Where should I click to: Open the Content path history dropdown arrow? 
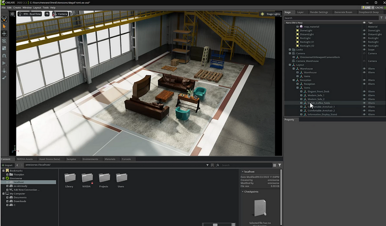pos(207,165)
